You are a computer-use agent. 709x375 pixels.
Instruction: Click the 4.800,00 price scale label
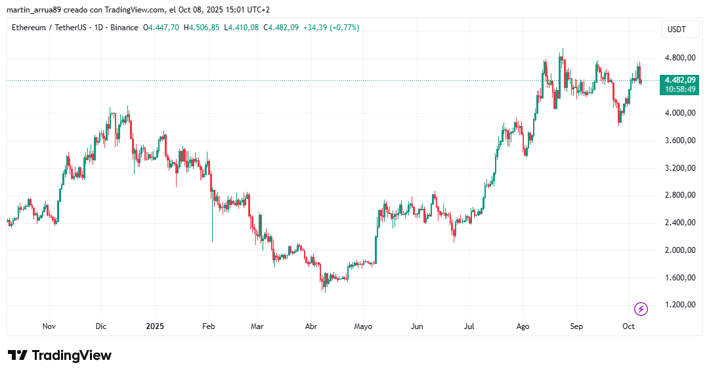[680, 58]
